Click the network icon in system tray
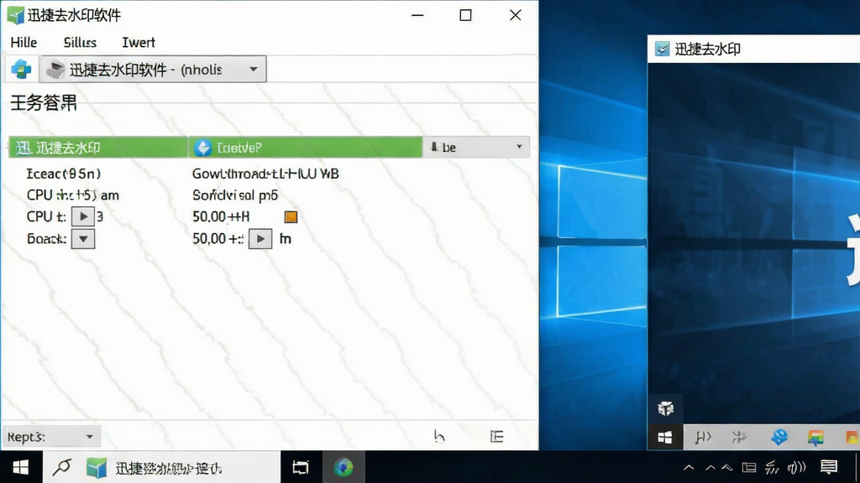This screenshot has height=483, width=860. click(772, 467)
